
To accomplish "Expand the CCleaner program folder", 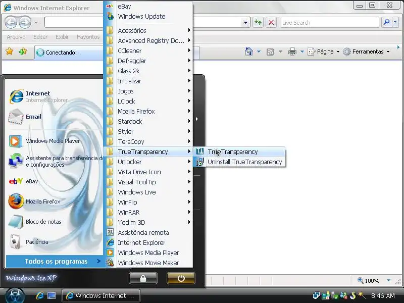I will click(x=148, y=50).
